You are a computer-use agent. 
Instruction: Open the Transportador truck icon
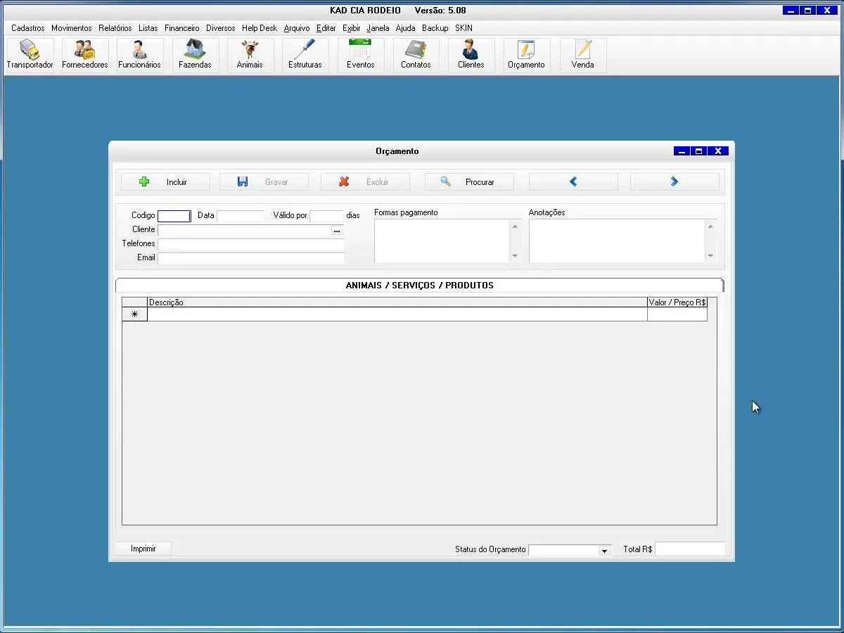[30, 55]
